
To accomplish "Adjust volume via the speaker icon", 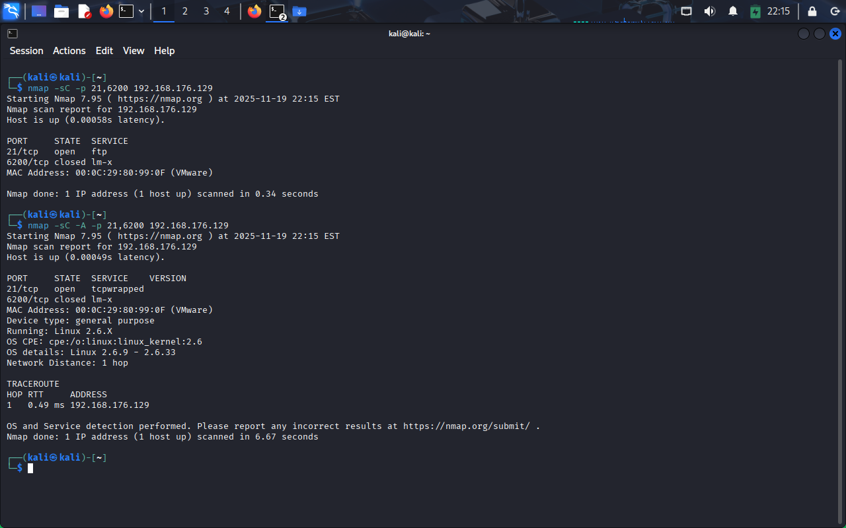I will click(710, 11).
